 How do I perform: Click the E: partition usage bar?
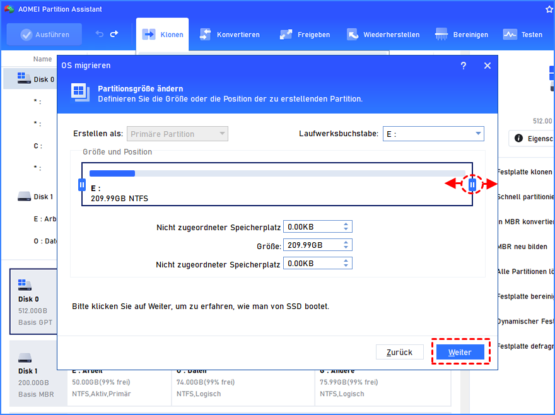tap(277, 173)
